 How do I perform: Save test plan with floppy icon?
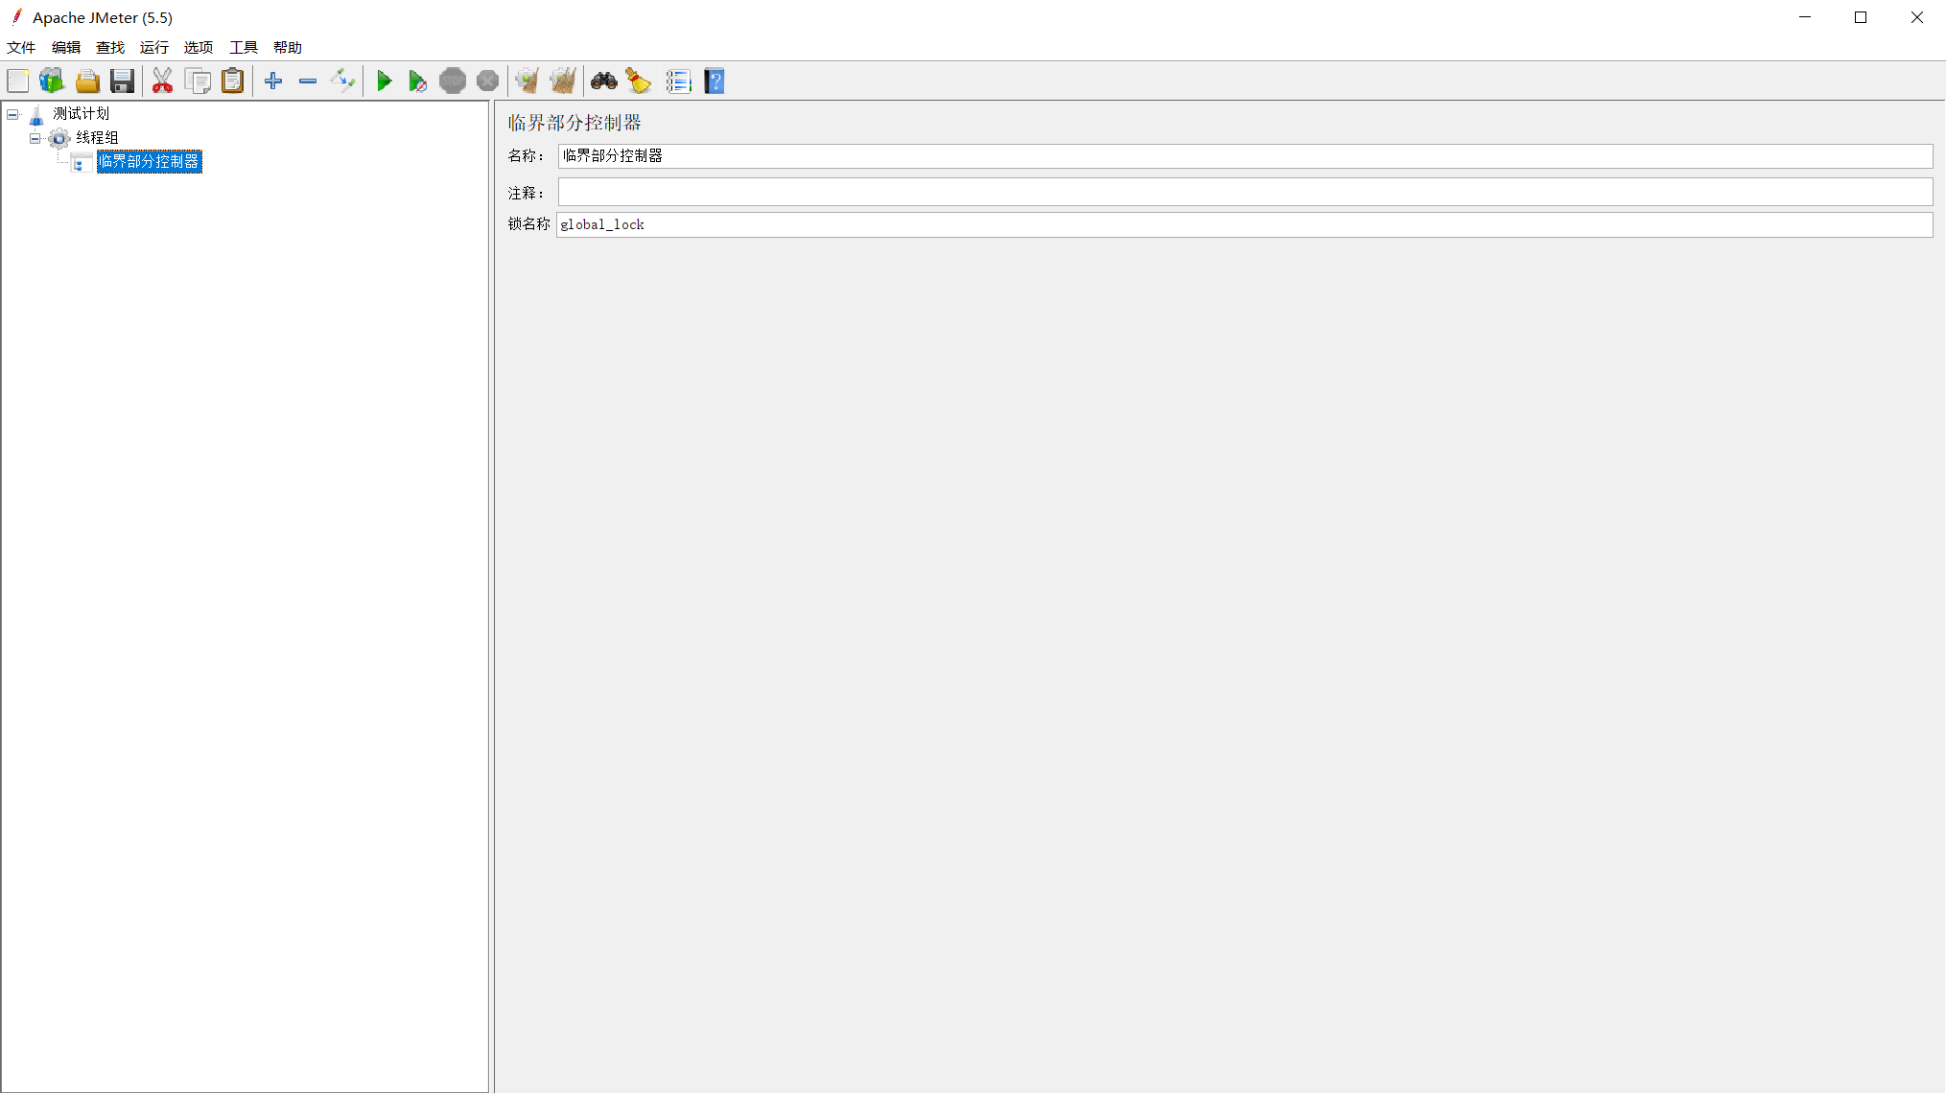(122, 81)
